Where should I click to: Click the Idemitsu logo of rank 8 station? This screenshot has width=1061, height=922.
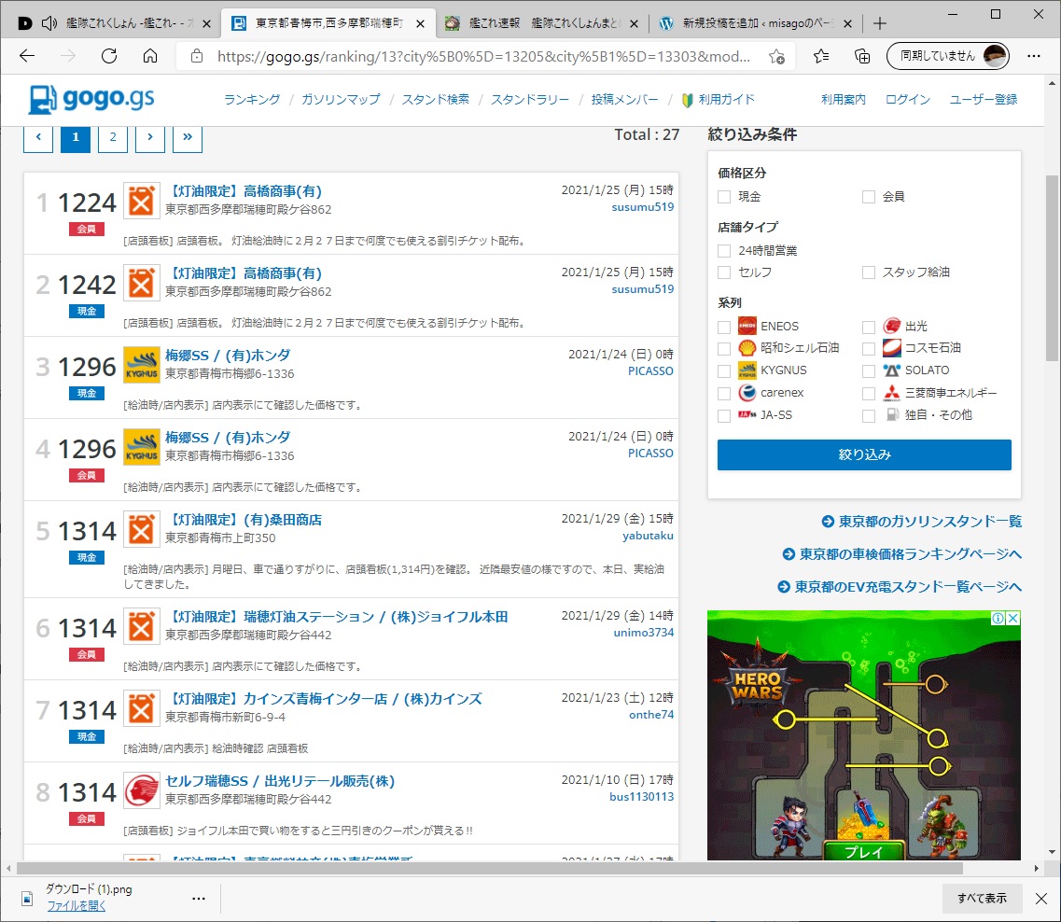click(142, 790)
